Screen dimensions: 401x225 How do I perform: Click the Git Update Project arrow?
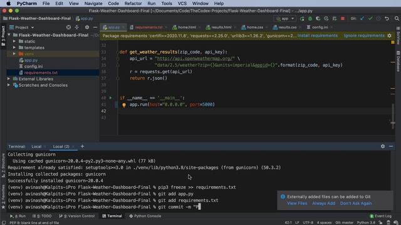click(x=362, y=19)
